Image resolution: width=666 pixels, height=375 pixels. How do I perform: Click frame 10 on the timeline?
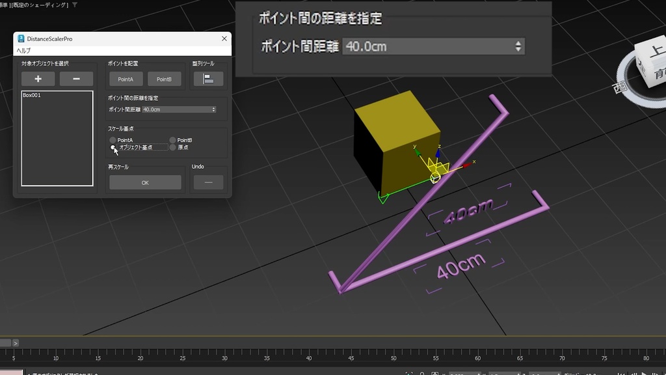[56, 358]
